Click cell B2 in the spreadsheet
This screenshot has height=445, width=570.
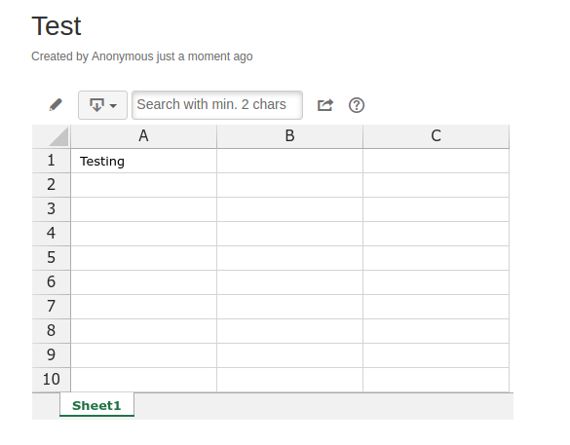tap(289, 185)
